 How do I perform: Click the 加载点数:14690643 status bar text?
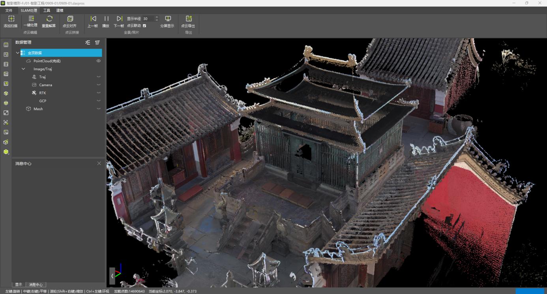129,291
